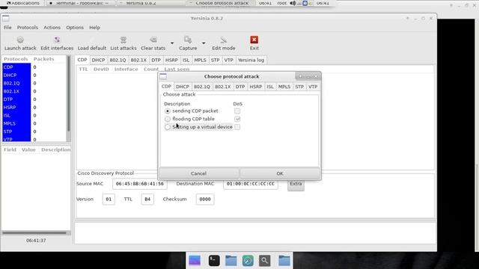The height and width of the screenshot is (269, 479).
Task: Select the CDP row in the Protocols list
Action: [x=34, y=67]
